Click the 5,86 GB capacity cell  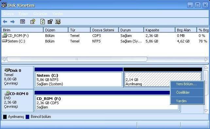coord(152,41)
